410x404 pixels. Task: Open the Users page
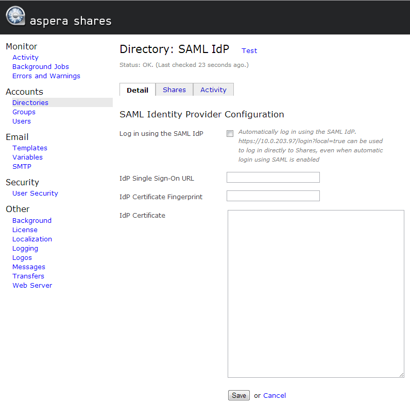point(22,121)
